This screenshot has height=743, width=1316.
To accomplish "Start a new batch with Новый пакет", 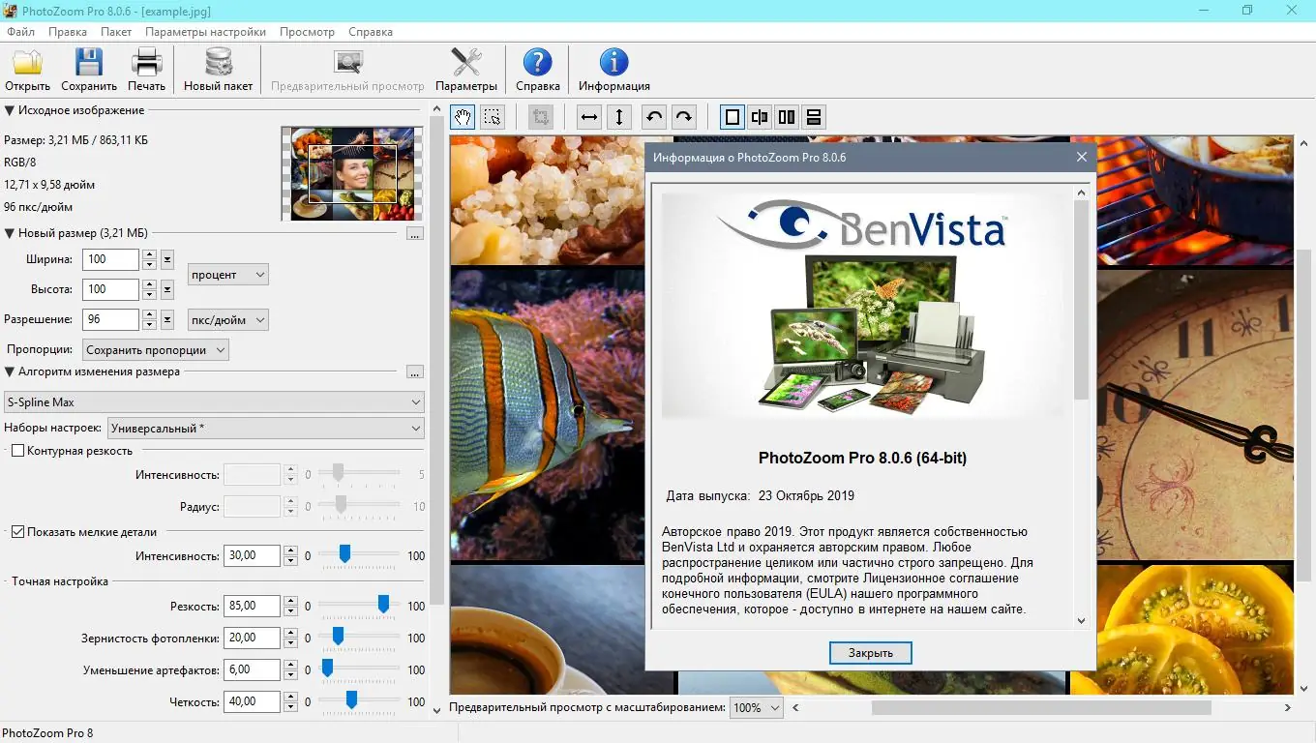I will [x=218, y=64].
